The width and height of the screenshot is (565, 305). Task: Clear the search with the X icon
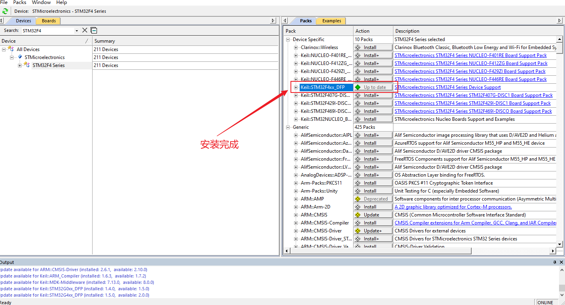(x=85, y=30)
